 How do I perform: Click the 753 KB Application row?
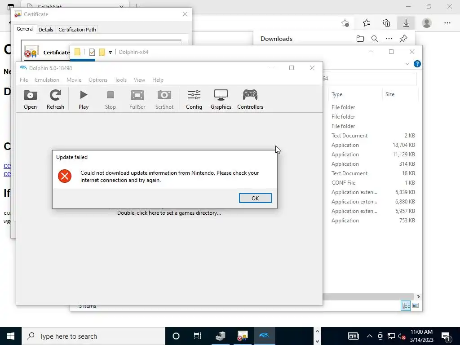coord(373,220)
